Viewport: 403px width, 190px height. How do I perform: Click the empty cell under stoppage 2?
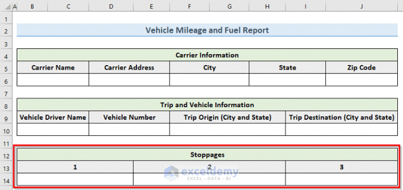tap(209, 179)
